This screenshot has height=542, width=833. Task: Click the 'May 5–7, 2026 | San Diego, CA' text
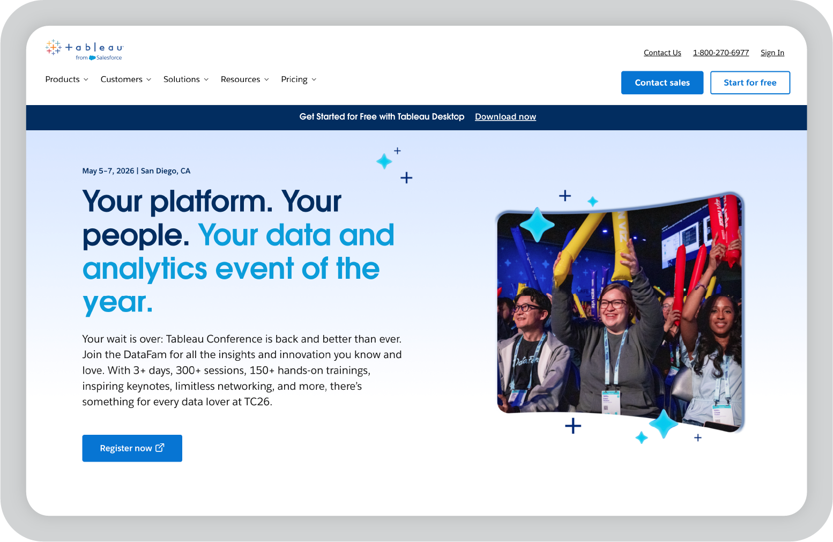(x=136, y=171)
